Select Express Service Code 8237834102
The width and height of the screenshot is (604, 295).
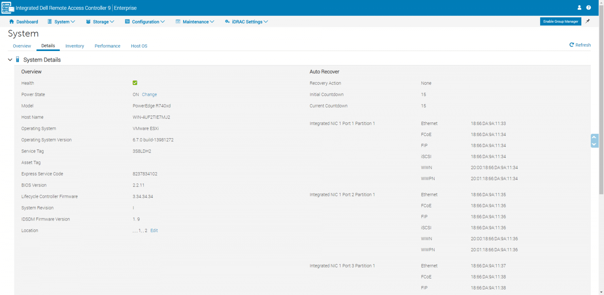click(x=145, y=174)
